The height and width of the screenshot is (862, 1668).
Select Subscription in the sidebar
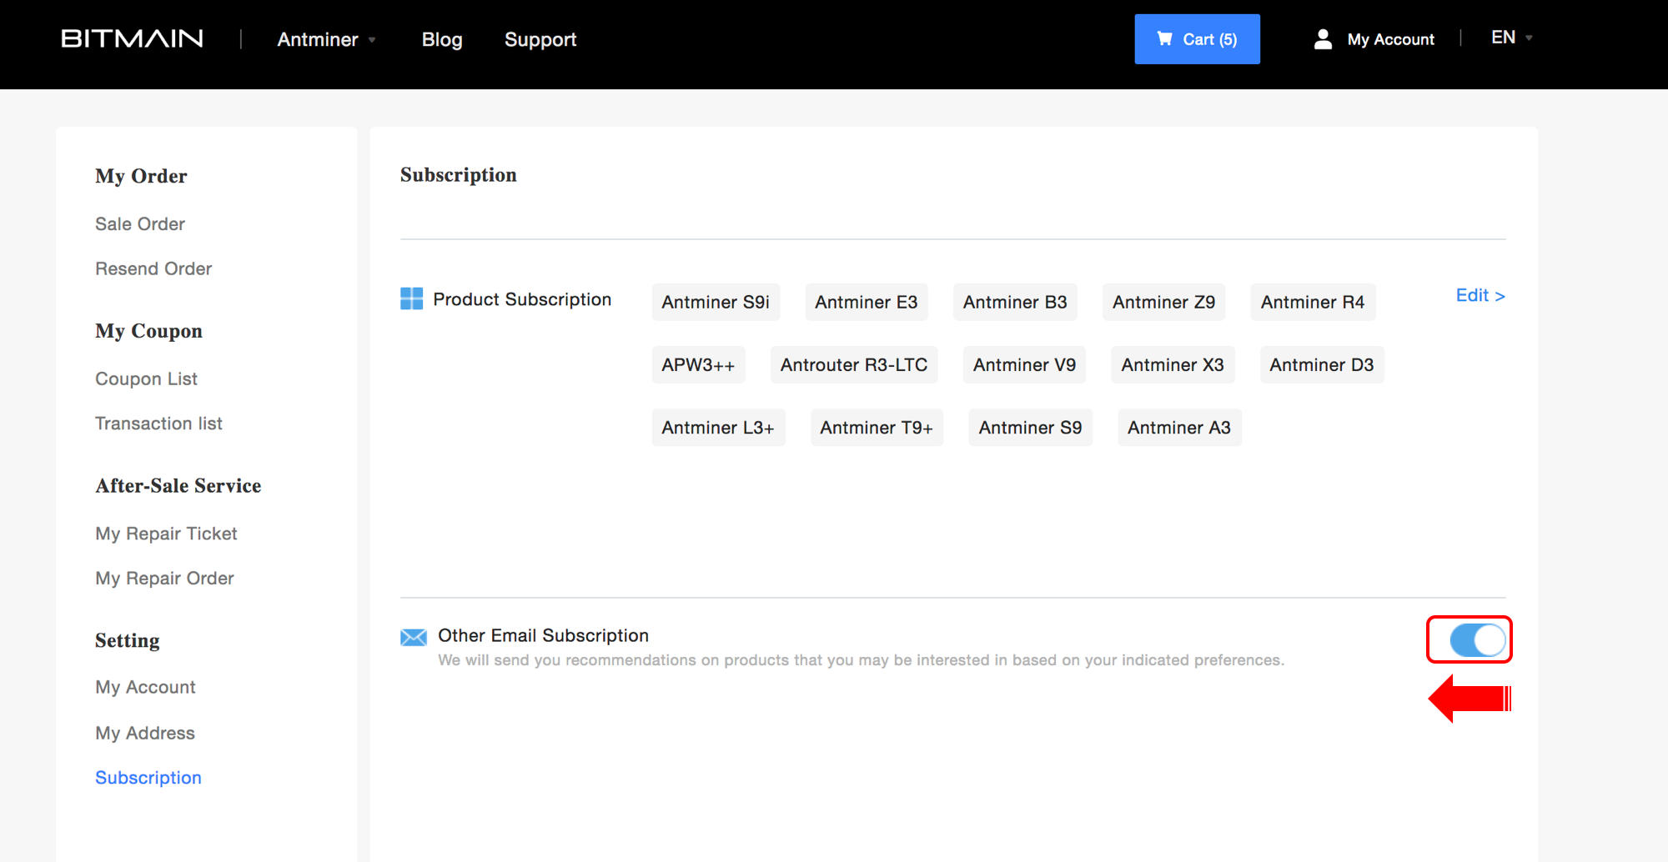pyautogui.click(x=148, y=778)
